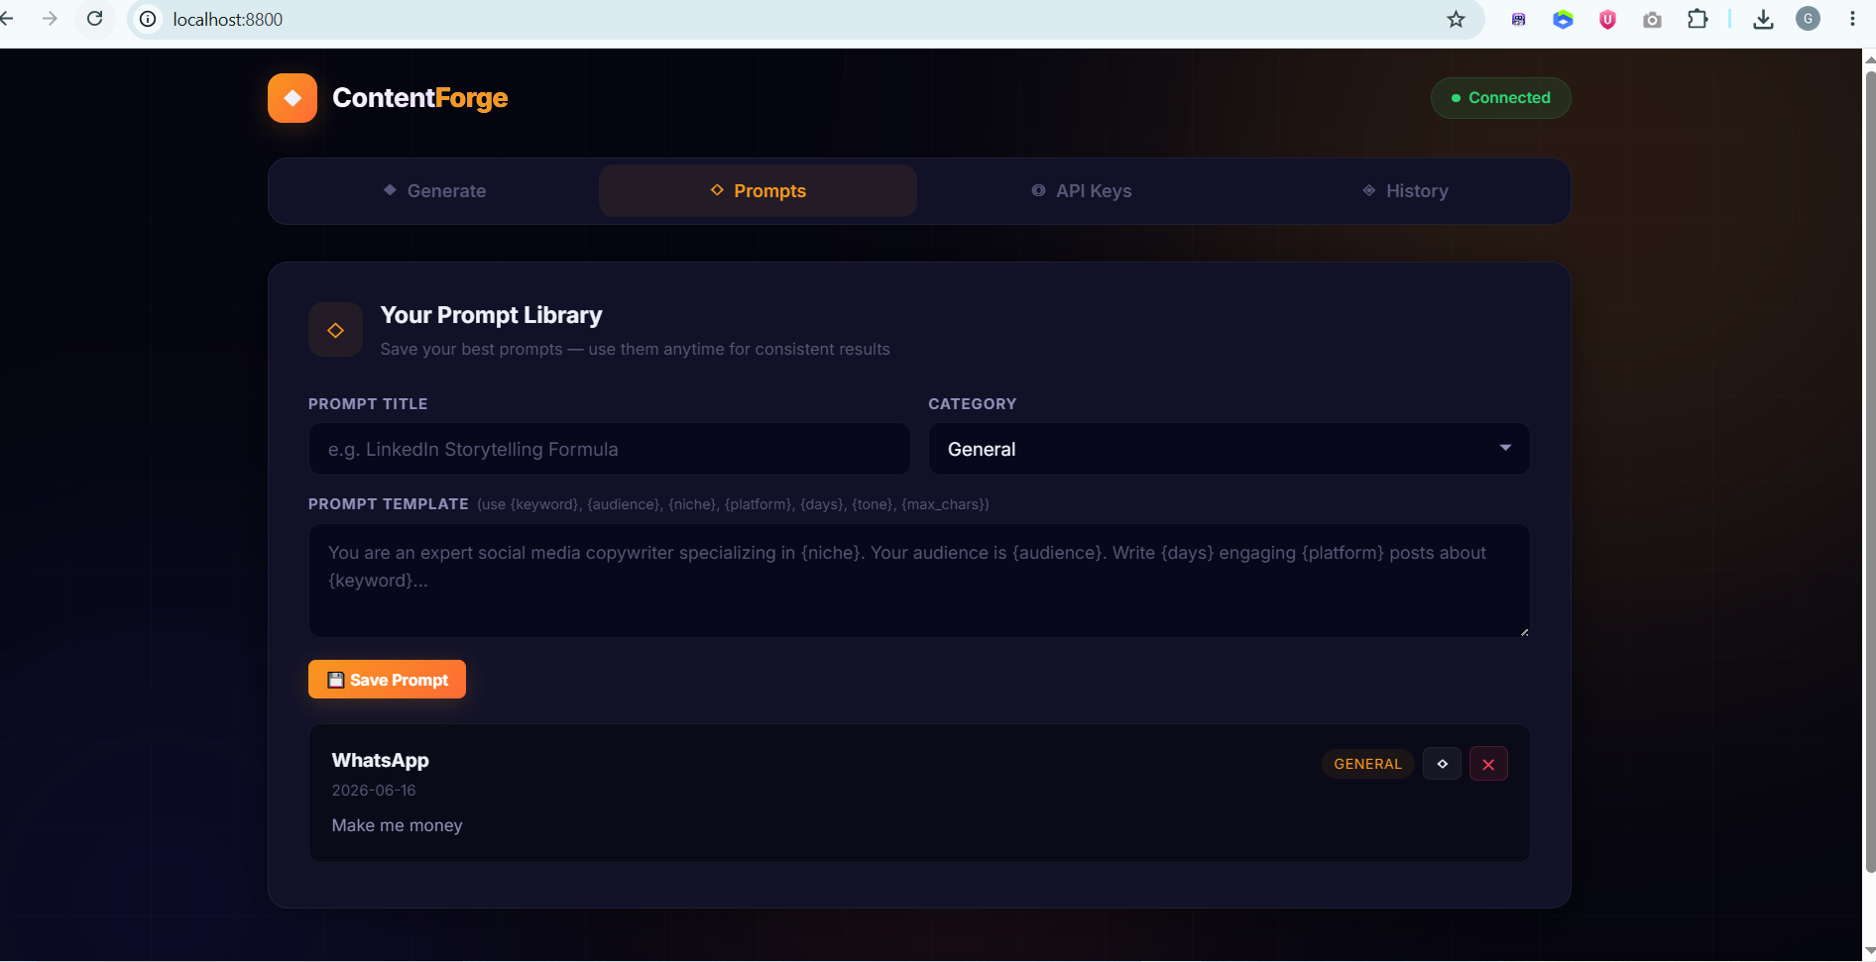Click the red shield extension icon
Viewport: 1876px width, 962px height.
point(1607,20)
